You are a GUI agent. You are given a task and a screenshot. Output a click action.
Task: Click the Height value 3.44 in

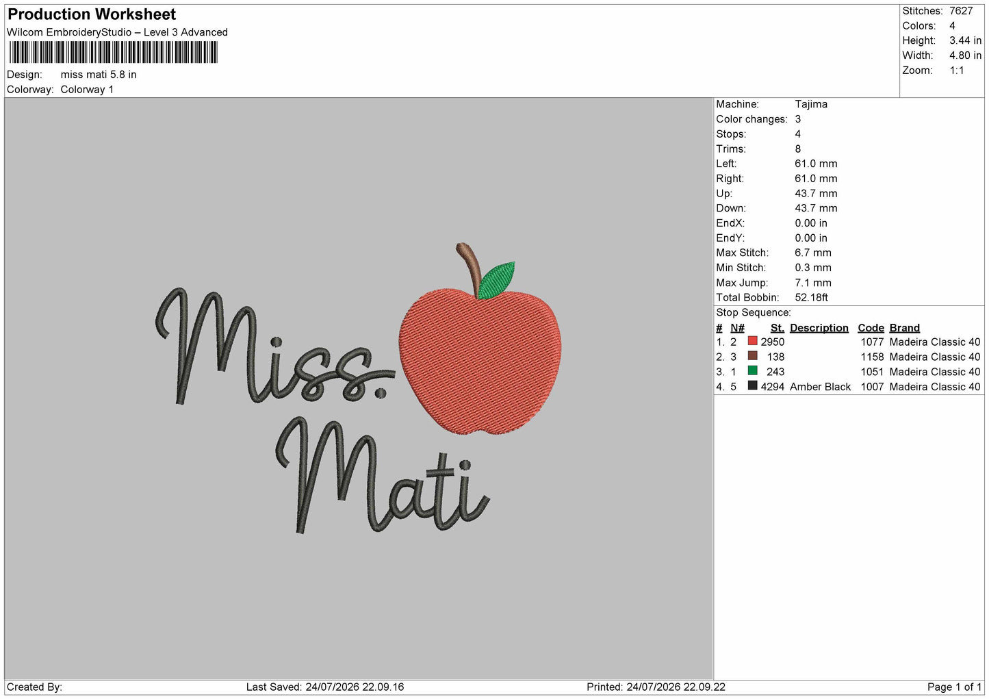pos(965,40)
